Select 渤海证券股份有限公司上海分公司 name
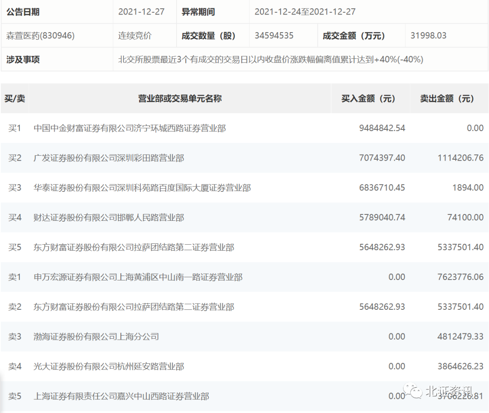Viewport: 489px width, 413px height. pyautogui.click(x=96, y=337)
